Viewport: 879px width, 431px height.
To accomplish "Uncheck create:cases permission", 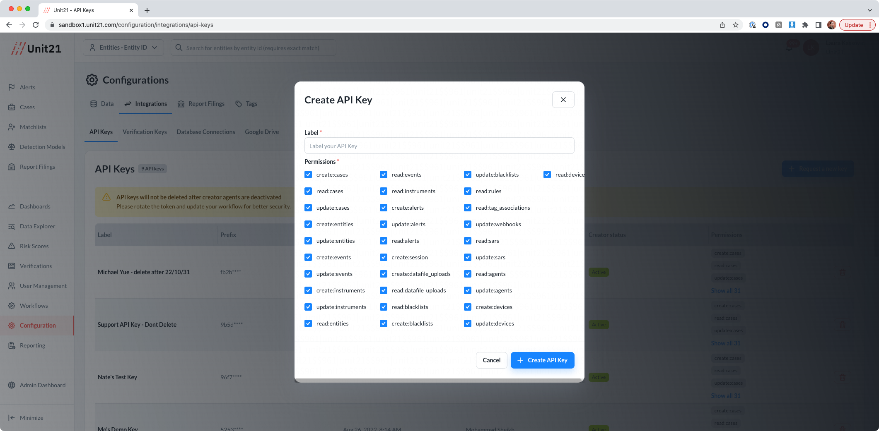I will 308,175.
